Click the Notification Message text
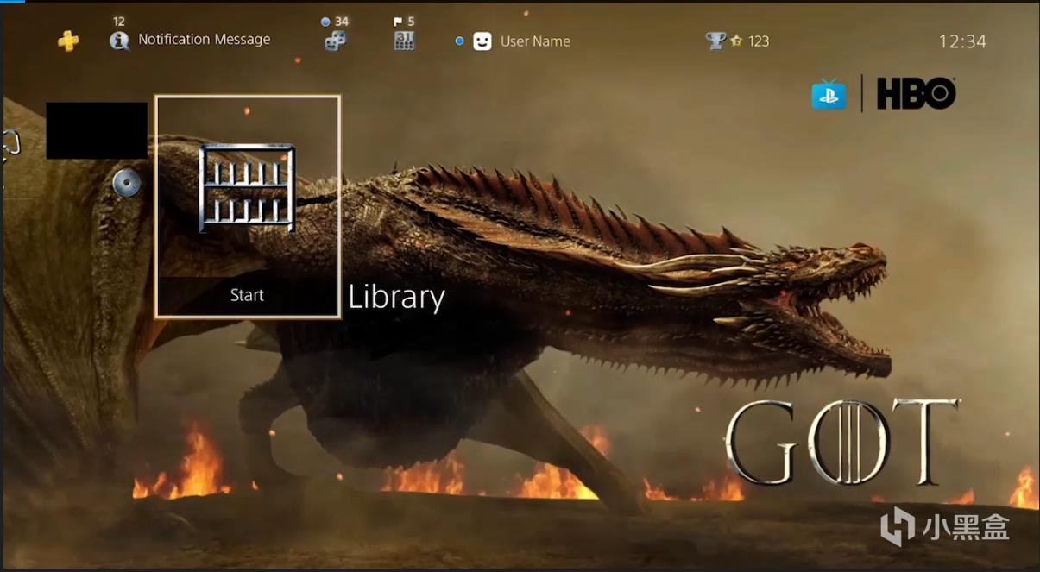Image resolution: width=1040 pixels, height=572 pixels. pyautogui.click(x=204, y=40)
